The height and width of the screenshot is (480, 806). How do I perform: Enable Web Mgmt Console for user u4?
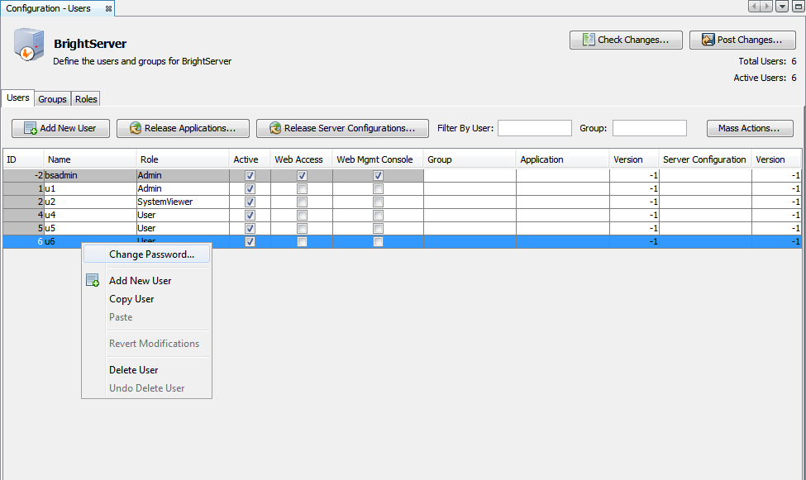pyautogui.click(x=378, y=216)
